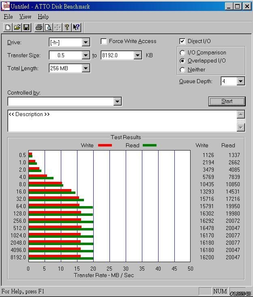Open the Help menu
This screenshot has width=253, height=297.
pos(43,17)
